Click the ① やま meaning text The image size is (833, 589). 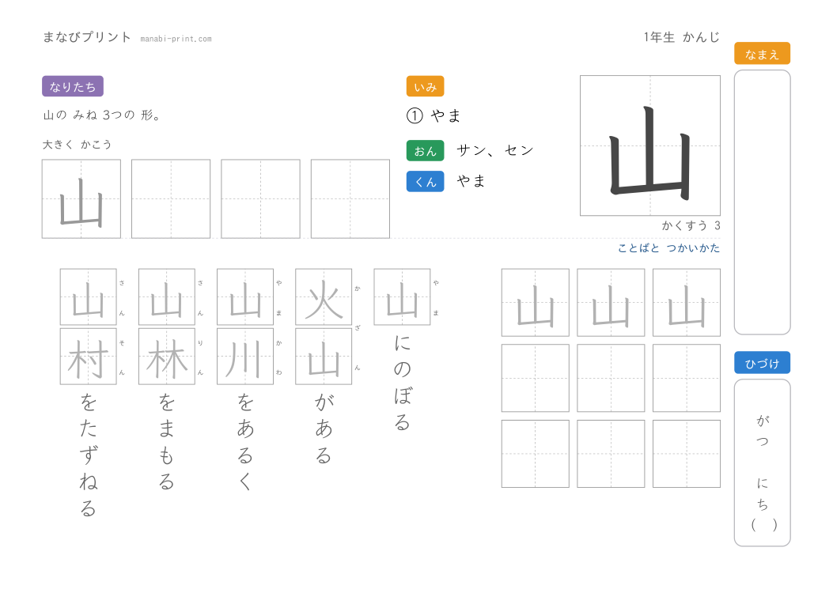(434, 115)
